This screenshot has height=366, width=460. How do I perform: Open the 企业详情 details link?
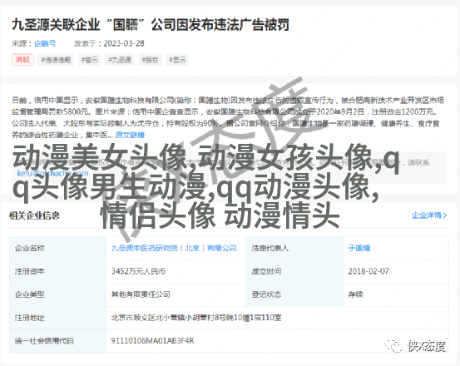[426, 215]
